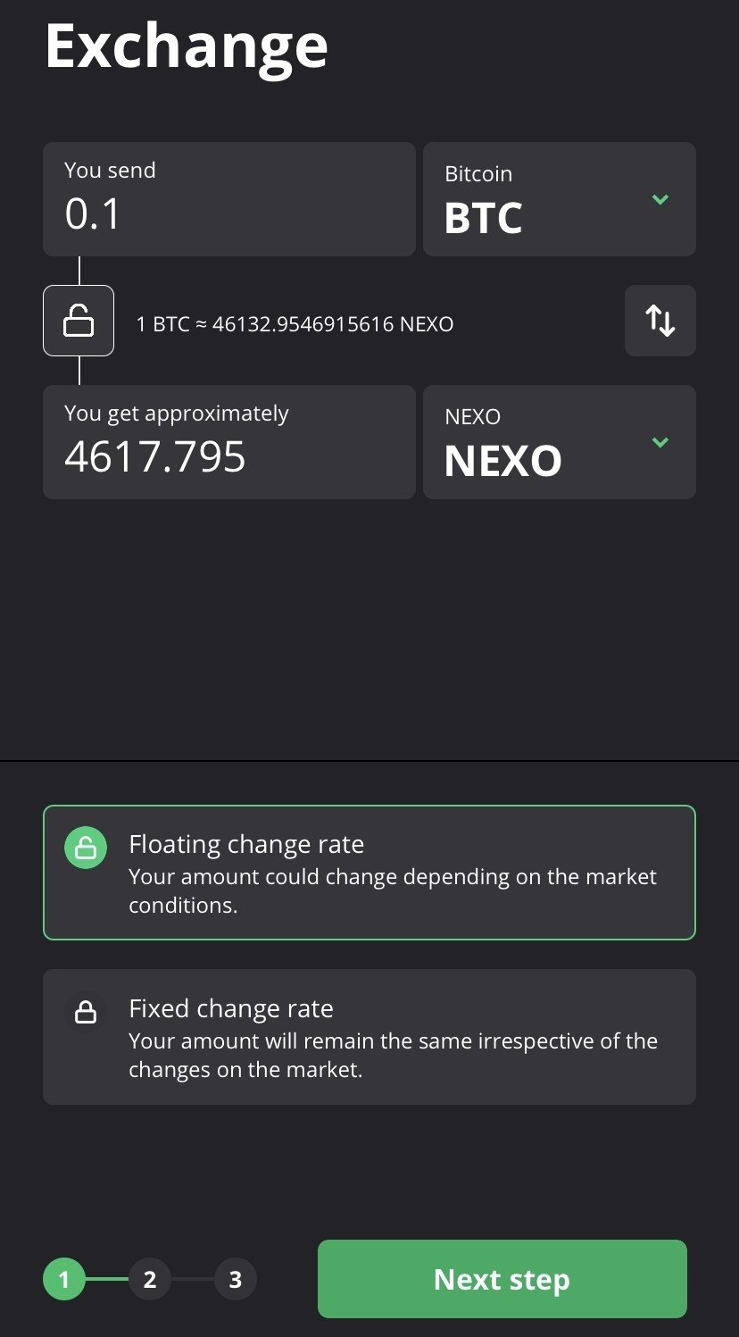Viewport: 739px width, 1337px height.
Task: Click the Exchange page heading
Action: click(x=187, y=46)
